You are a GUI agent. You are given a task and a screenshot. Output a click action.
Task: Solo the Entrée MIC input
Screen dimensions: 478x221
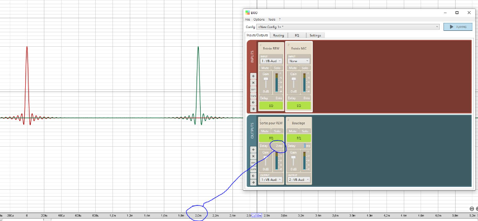[305, 68]
